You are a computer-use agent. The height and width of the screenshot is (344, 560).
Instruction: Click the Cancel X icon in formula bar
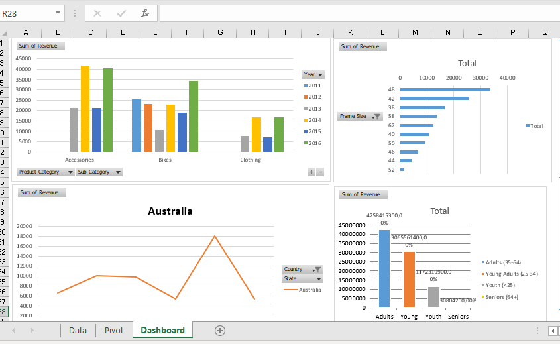pyautogui.click(x=97, y=13)
